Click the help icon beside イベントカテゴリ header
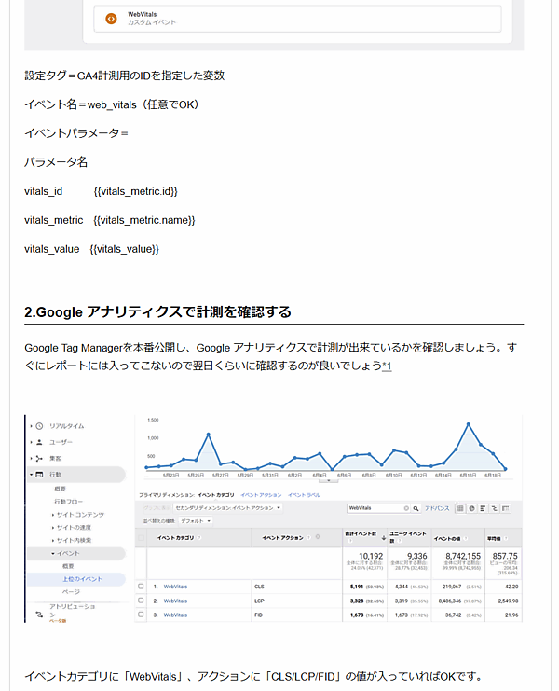The image size is (559, 691). pyautogui.click(x=199, y=538)
